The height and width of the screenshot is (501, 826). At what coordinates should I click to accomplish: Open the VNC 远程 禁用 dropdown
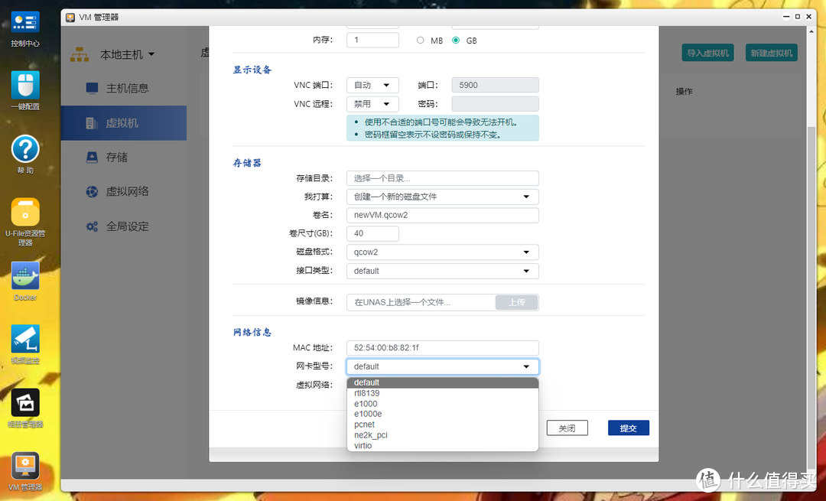pyautogui.click(x=372, y=103)
